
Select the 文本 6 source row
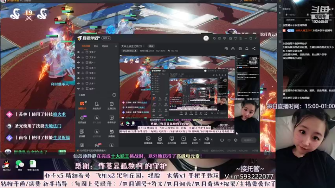click(97, 57)
